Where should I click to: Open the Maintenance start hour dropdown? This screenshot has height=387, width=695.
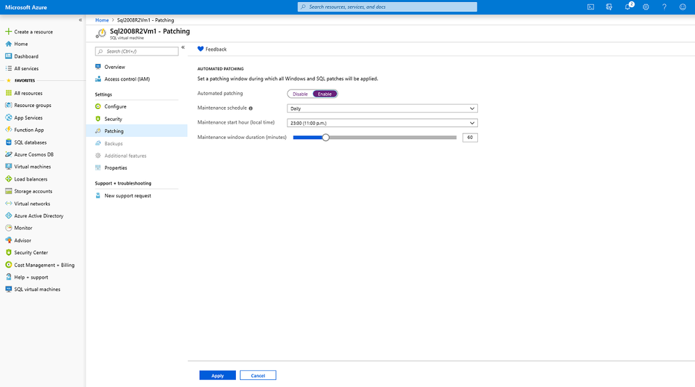(382, 123)
